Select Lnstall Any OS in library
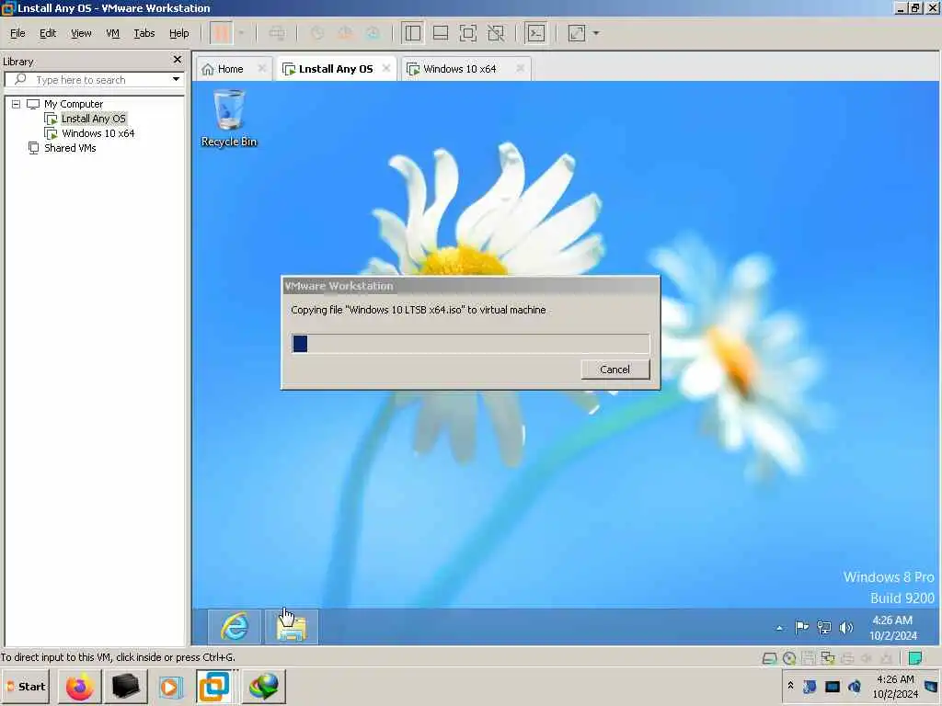 coord(93,119)
